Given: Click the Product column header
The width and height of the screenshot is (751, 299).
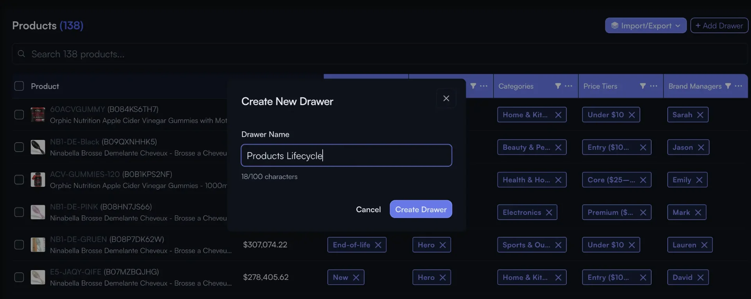Looking at the screenshot, I should [x=45, y=86].
